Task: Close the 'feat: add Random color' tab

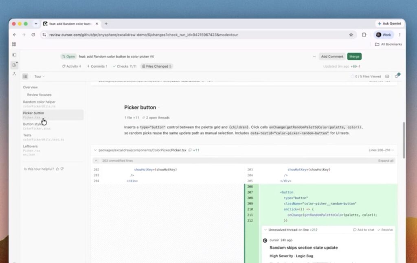Action: coord(97,24)
